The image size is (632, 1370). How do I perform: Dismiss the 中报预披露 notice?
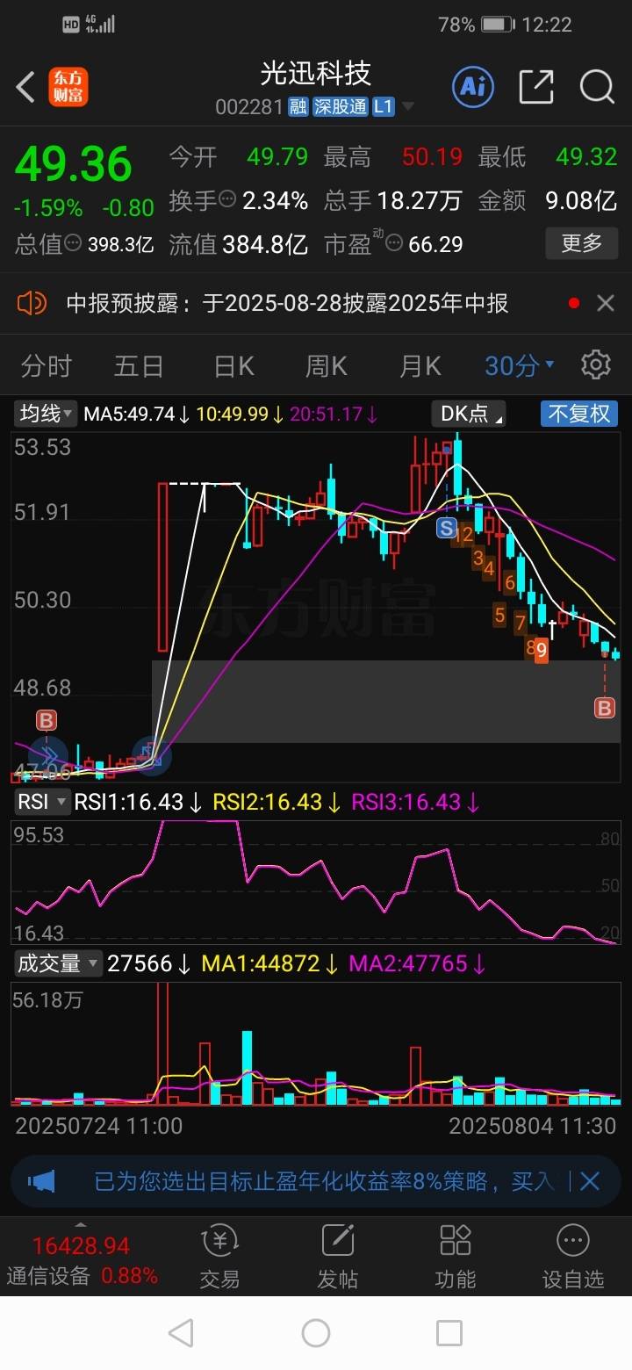[x=606, y=304]
